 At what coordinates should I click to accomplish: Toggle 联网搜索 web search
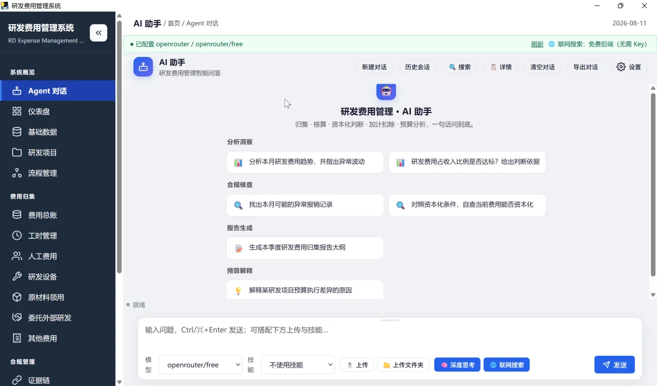[506, 365]
